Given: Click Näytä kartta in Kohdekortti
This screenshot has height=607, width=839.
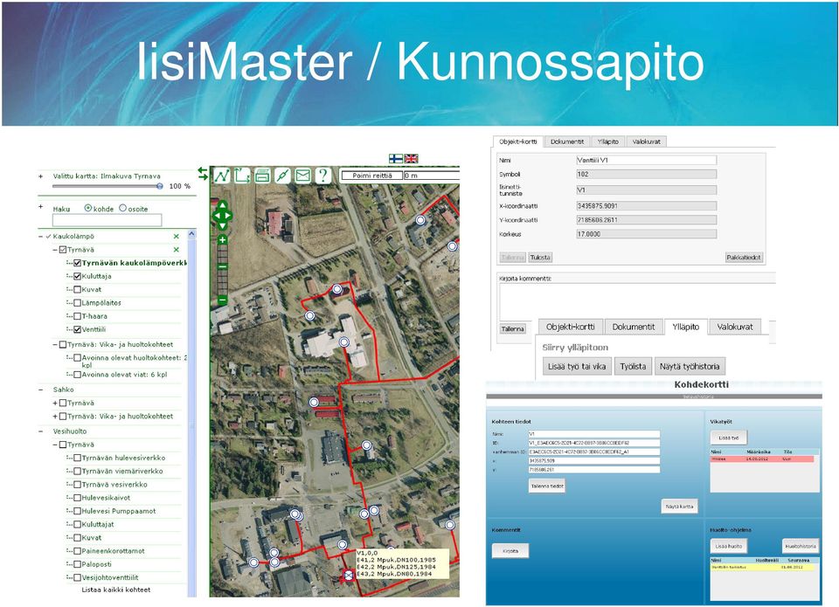Looking at the screenshot, I should 680,506.
